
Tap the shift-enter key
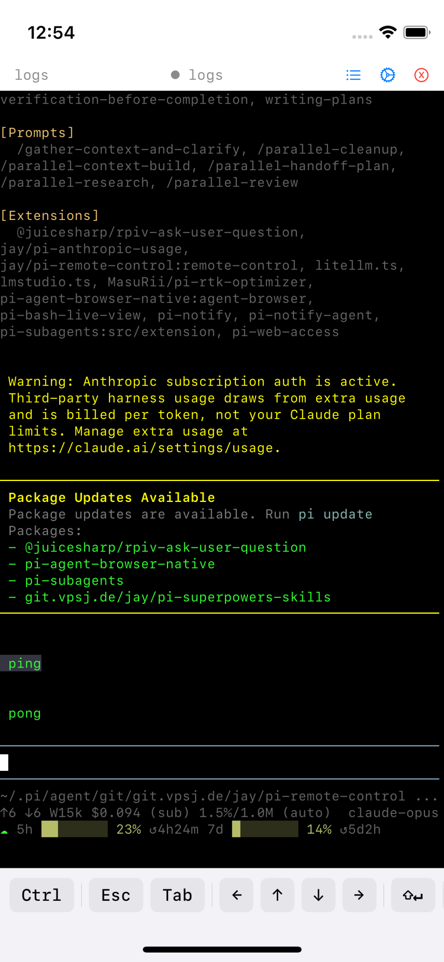coord(413,895)
